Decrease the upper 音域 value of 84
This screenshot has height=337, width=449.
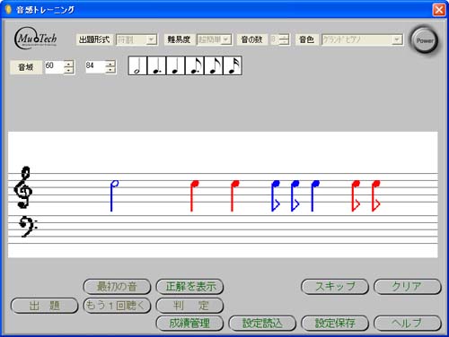110,70
